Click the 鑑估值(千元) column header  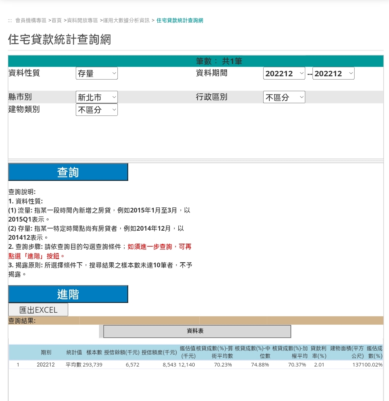pos(188,352)
